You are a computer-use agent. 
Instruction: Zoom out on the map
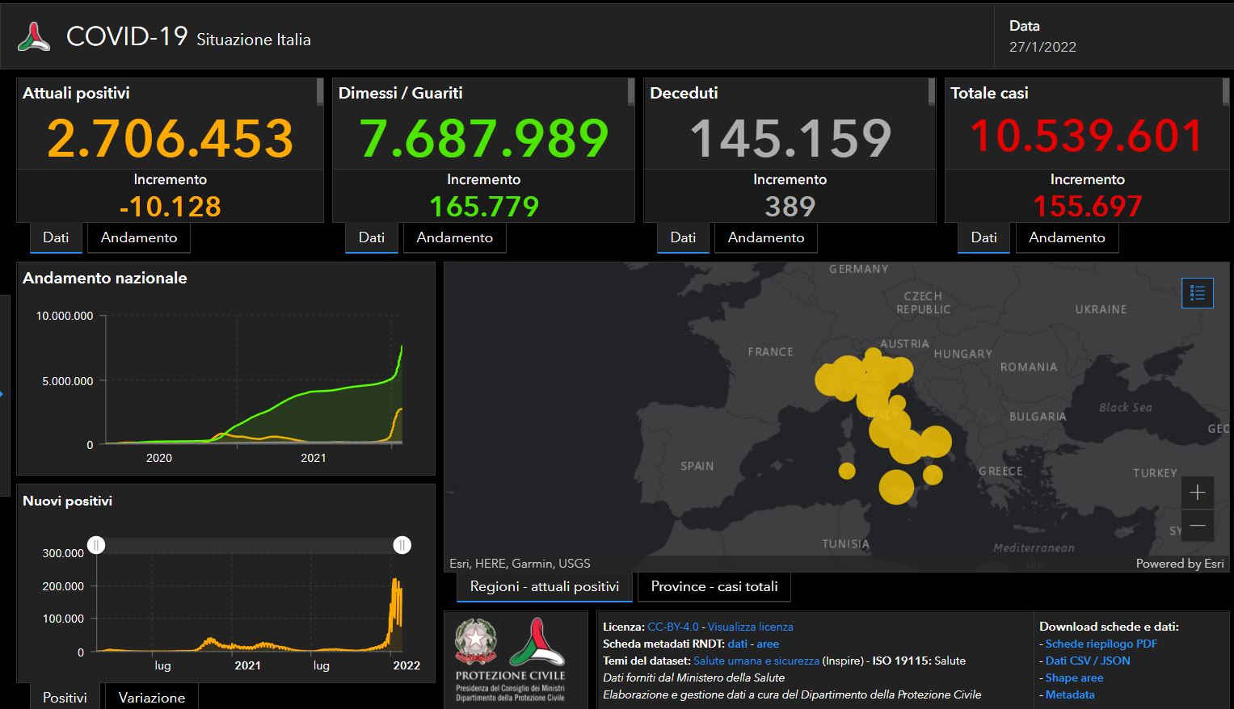[1197, 526]
